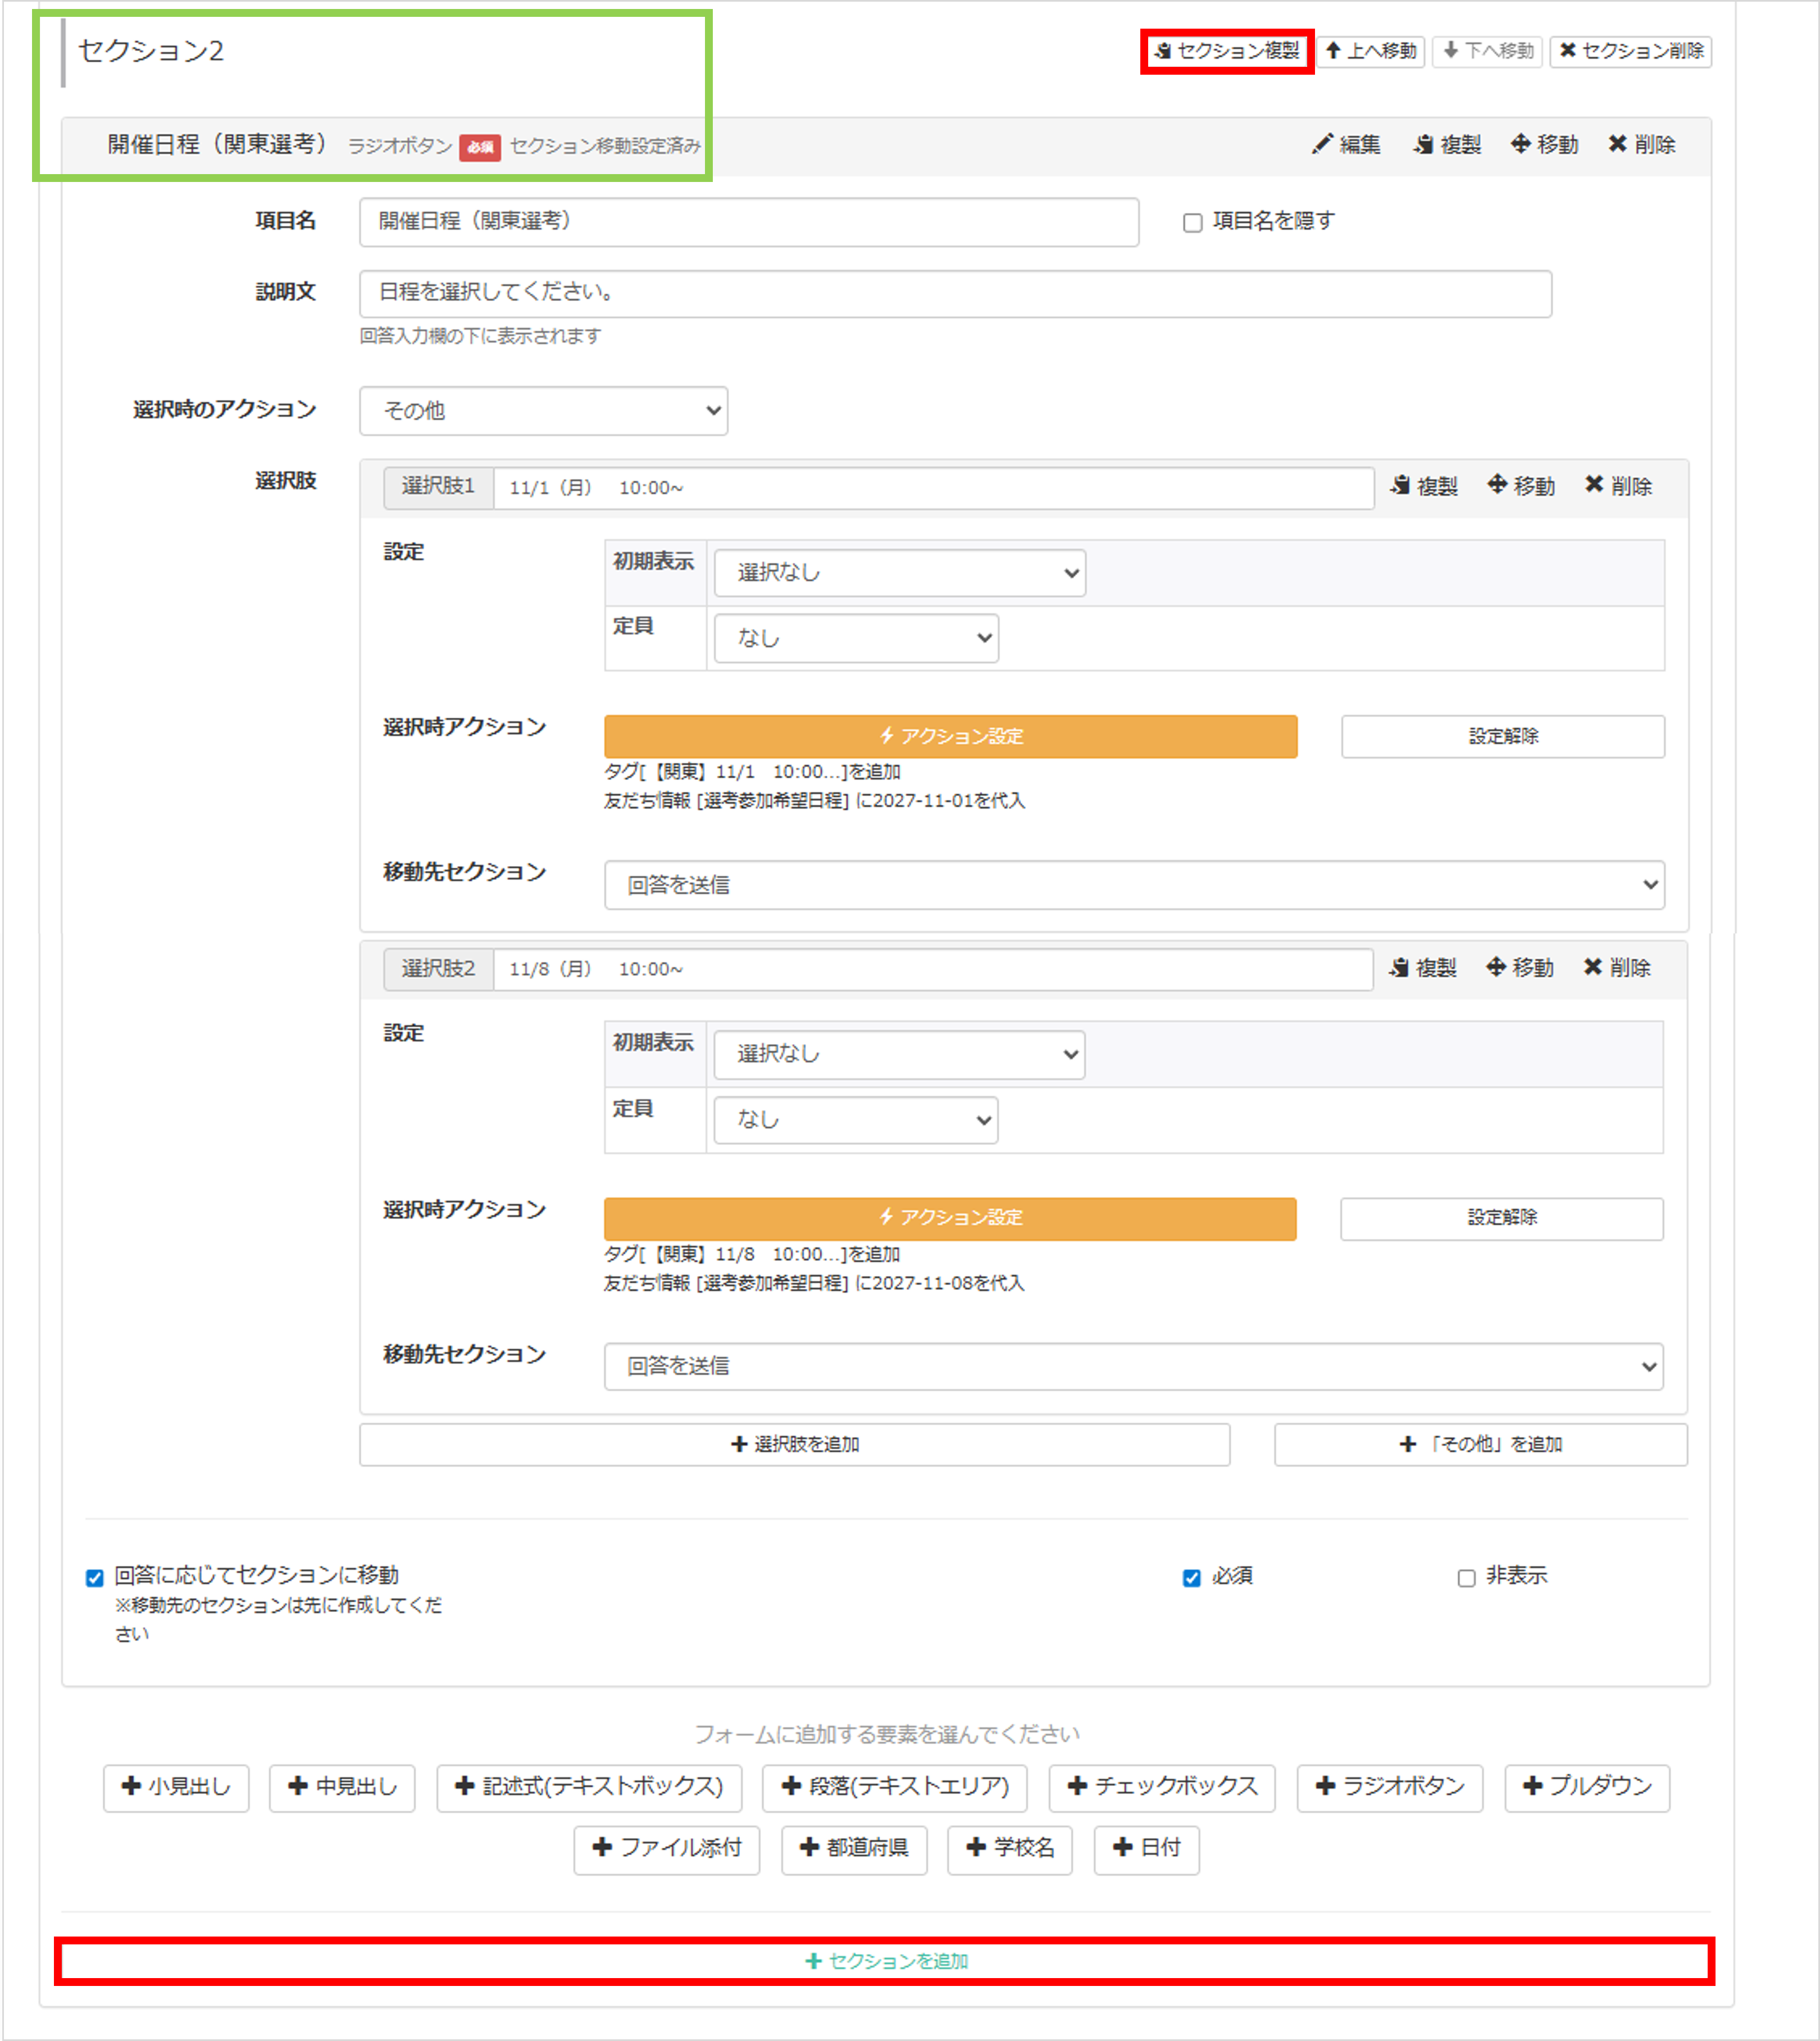
Task: Open 選択肢1 移動先セクション dropdown
Action: 1134,885
